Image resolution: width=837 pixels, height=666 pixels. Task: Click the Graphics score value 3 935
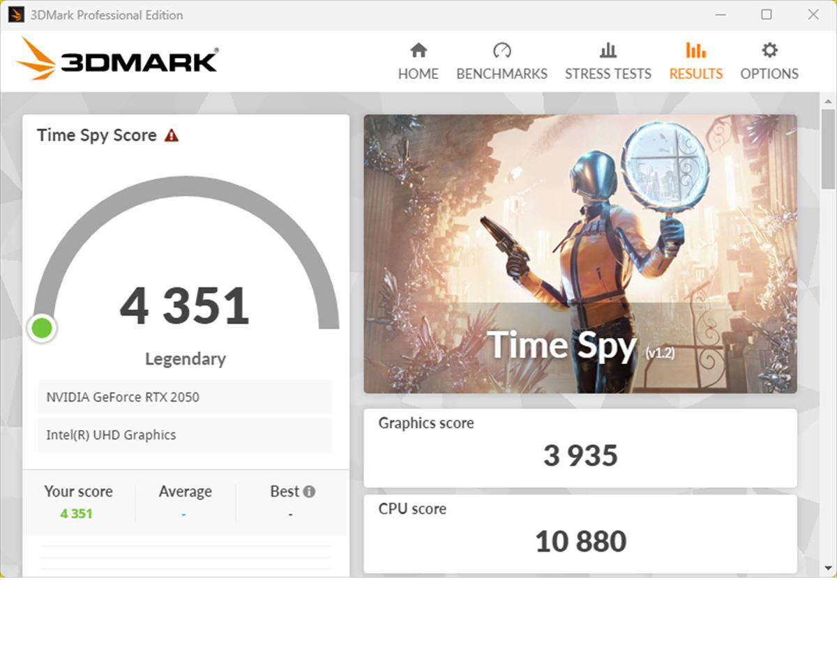coord(580,455)
